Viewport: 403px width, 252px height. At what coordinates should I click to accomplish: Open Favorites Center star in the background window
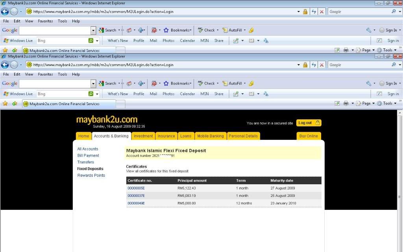point(5,50)
